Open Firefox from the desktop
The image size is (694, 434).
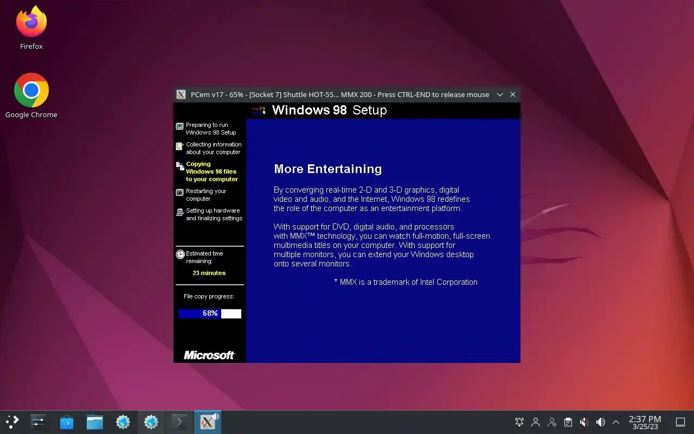tap(31, 22)
